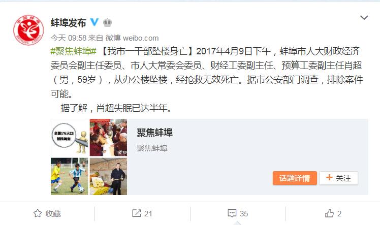Open the 蚌埠发布 account name
380x225 pixels.
click(x=69, y=23)
